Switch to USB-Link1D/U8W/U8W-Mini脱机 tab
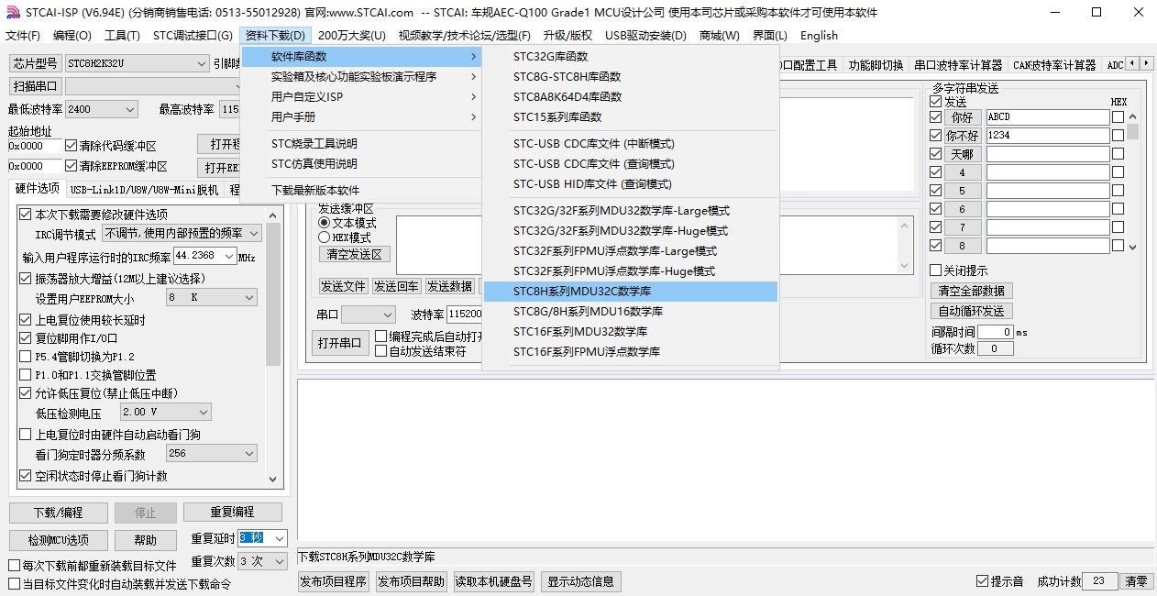Viewport: 1157px width, 596px height. (144, 190)
